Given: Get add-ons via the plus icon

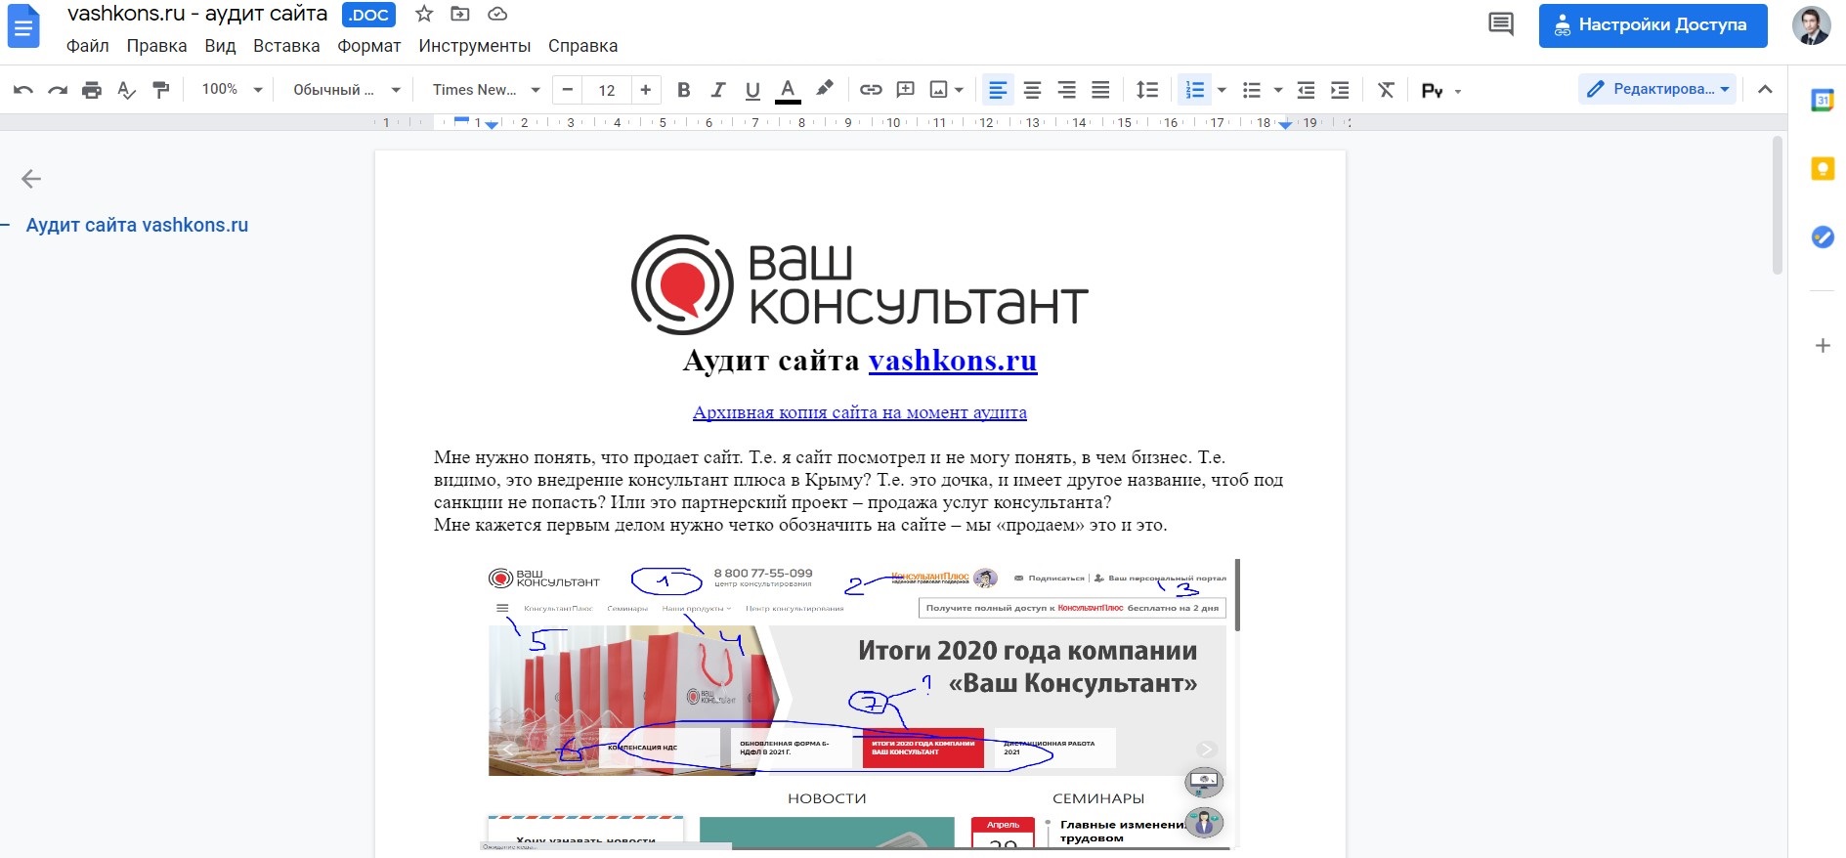Looking at the screenshot, I should (1823, 345).
